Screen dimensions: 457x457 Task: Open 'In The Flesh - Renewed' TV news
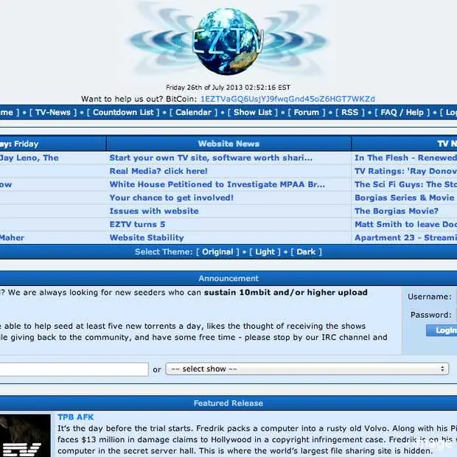click(405, 158)
